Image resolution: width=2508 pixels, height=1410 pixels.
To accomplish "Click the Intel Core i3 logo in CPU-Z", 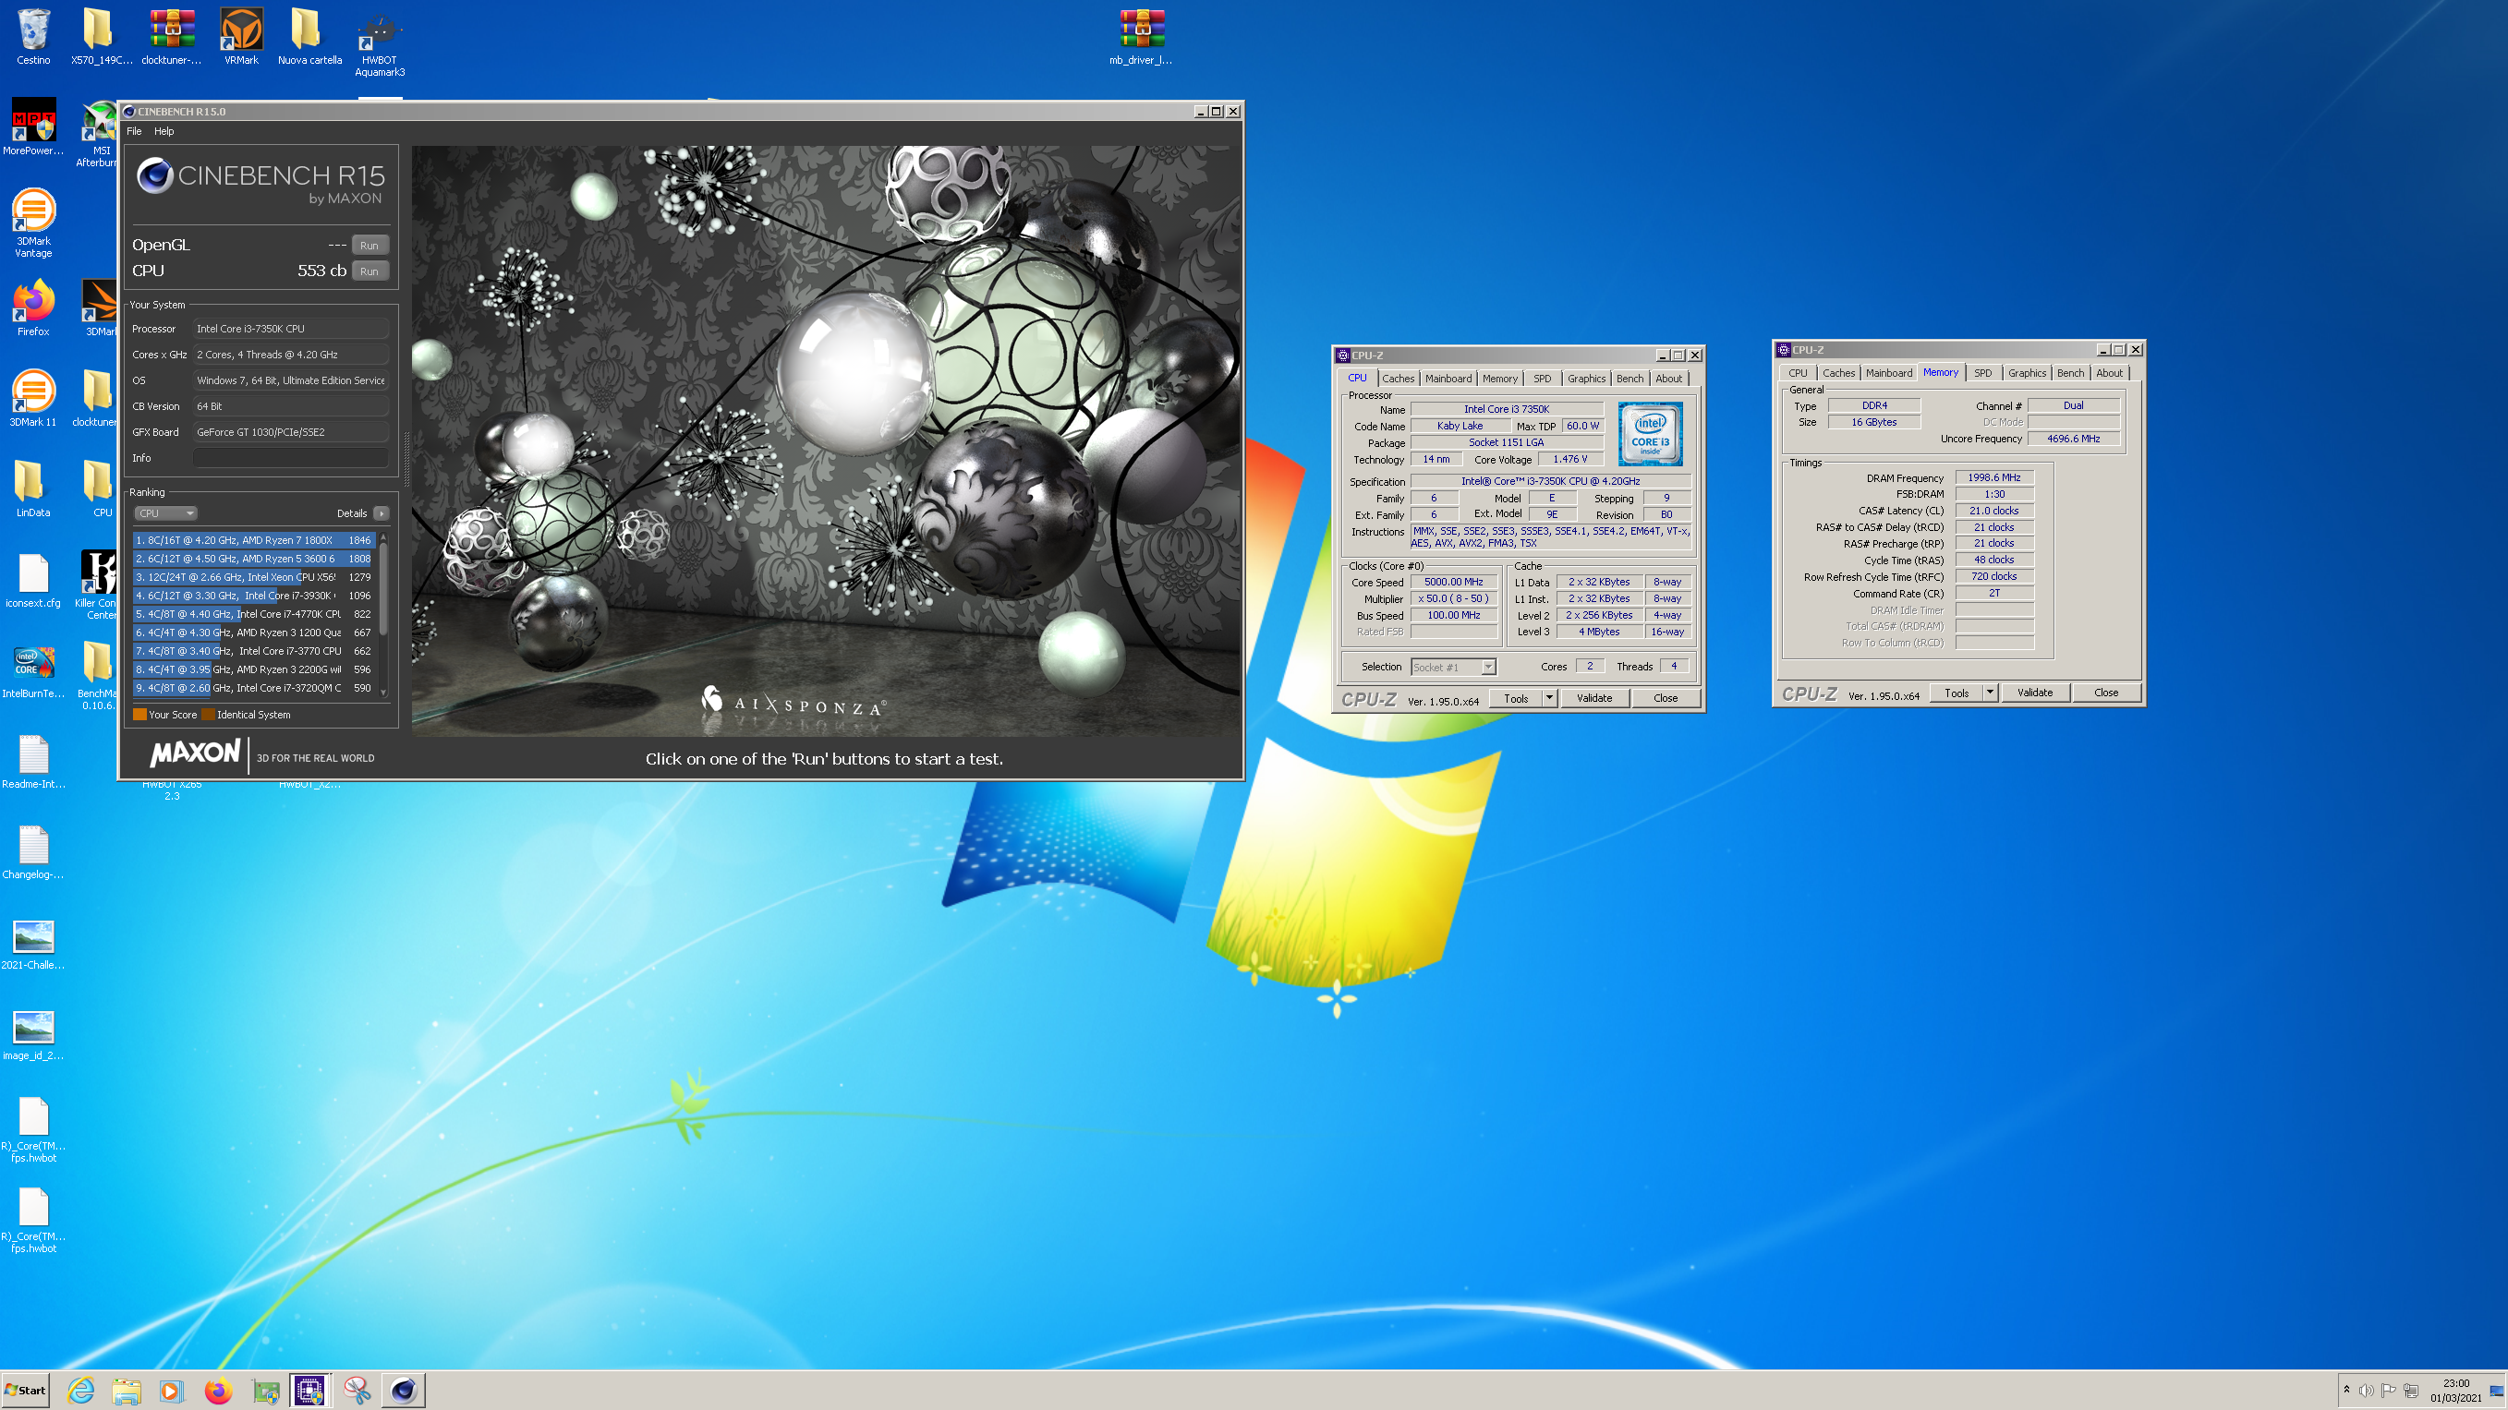I will [x=1649, y=435].
